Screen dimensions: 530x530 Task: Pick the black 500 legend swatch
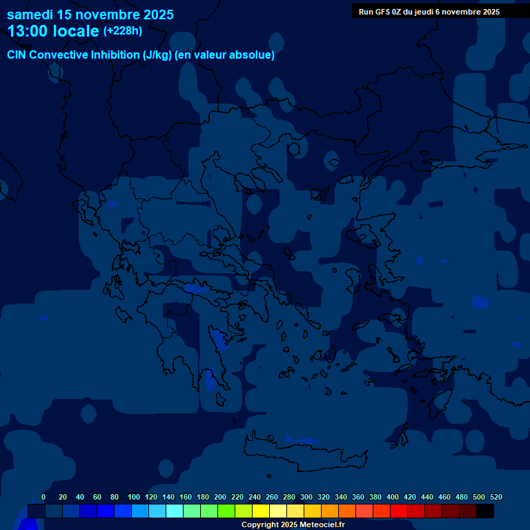pos(485,511)
